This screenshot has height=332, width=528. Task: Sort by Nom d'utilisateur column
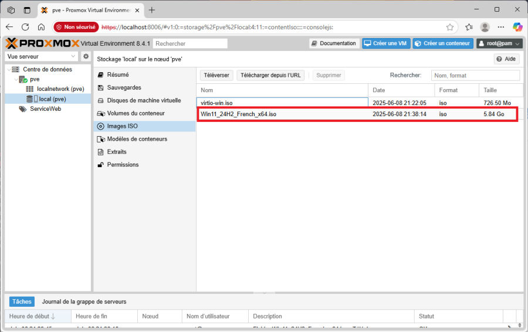pos(215,316)
